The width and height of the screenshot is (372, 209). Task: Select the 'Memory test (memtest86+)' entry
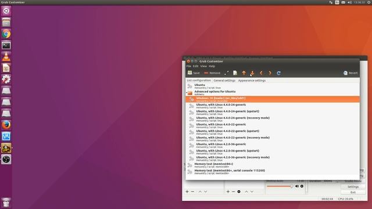click(273, 165)
